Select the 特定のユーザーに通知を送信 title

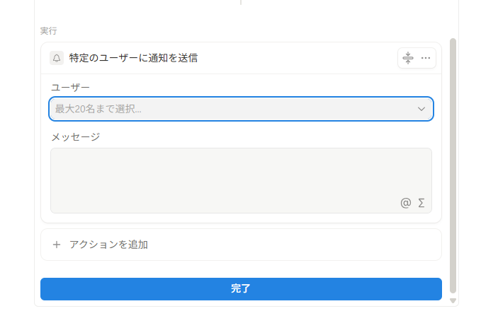point(133,58)
